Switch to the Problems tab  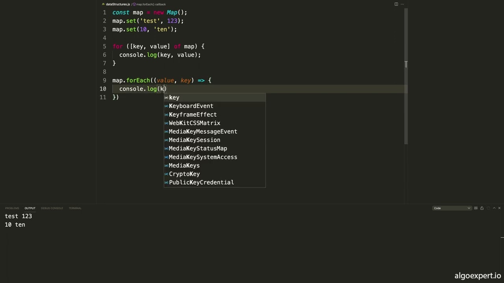12,208
